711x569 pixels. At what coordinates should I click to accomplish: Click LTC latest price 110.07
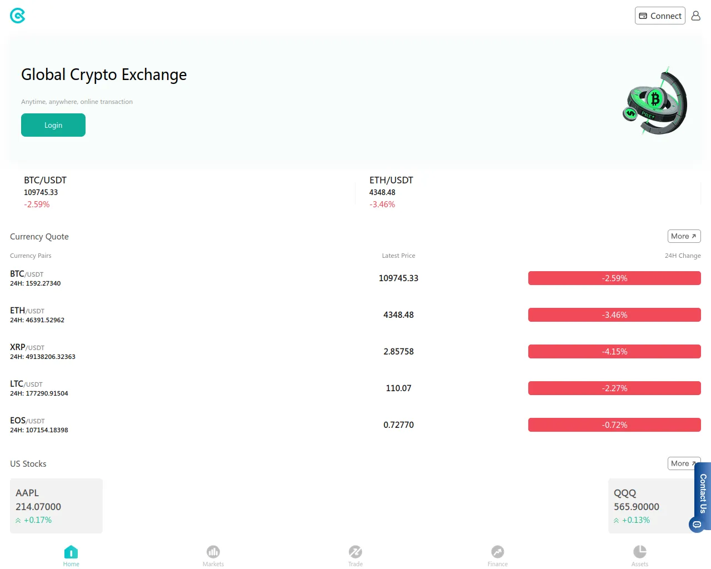[x=398, y=388]
